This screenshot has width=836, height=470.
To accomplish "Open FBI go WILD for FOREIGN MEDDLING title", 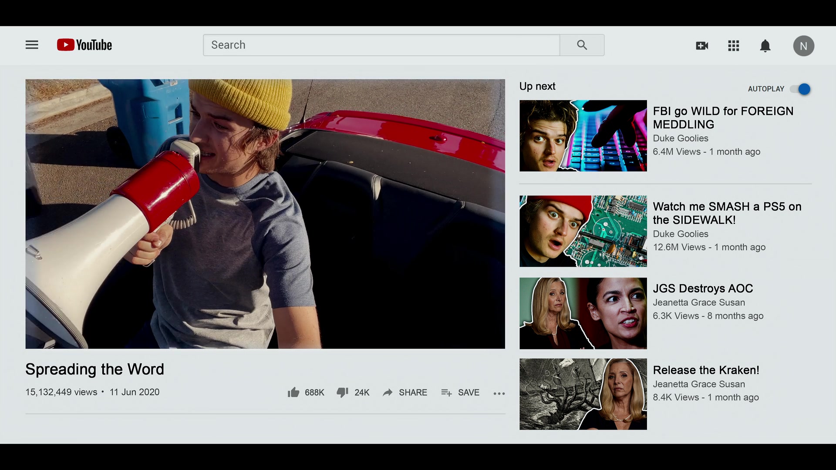I will pyautogui.click(x=723, y=117).
